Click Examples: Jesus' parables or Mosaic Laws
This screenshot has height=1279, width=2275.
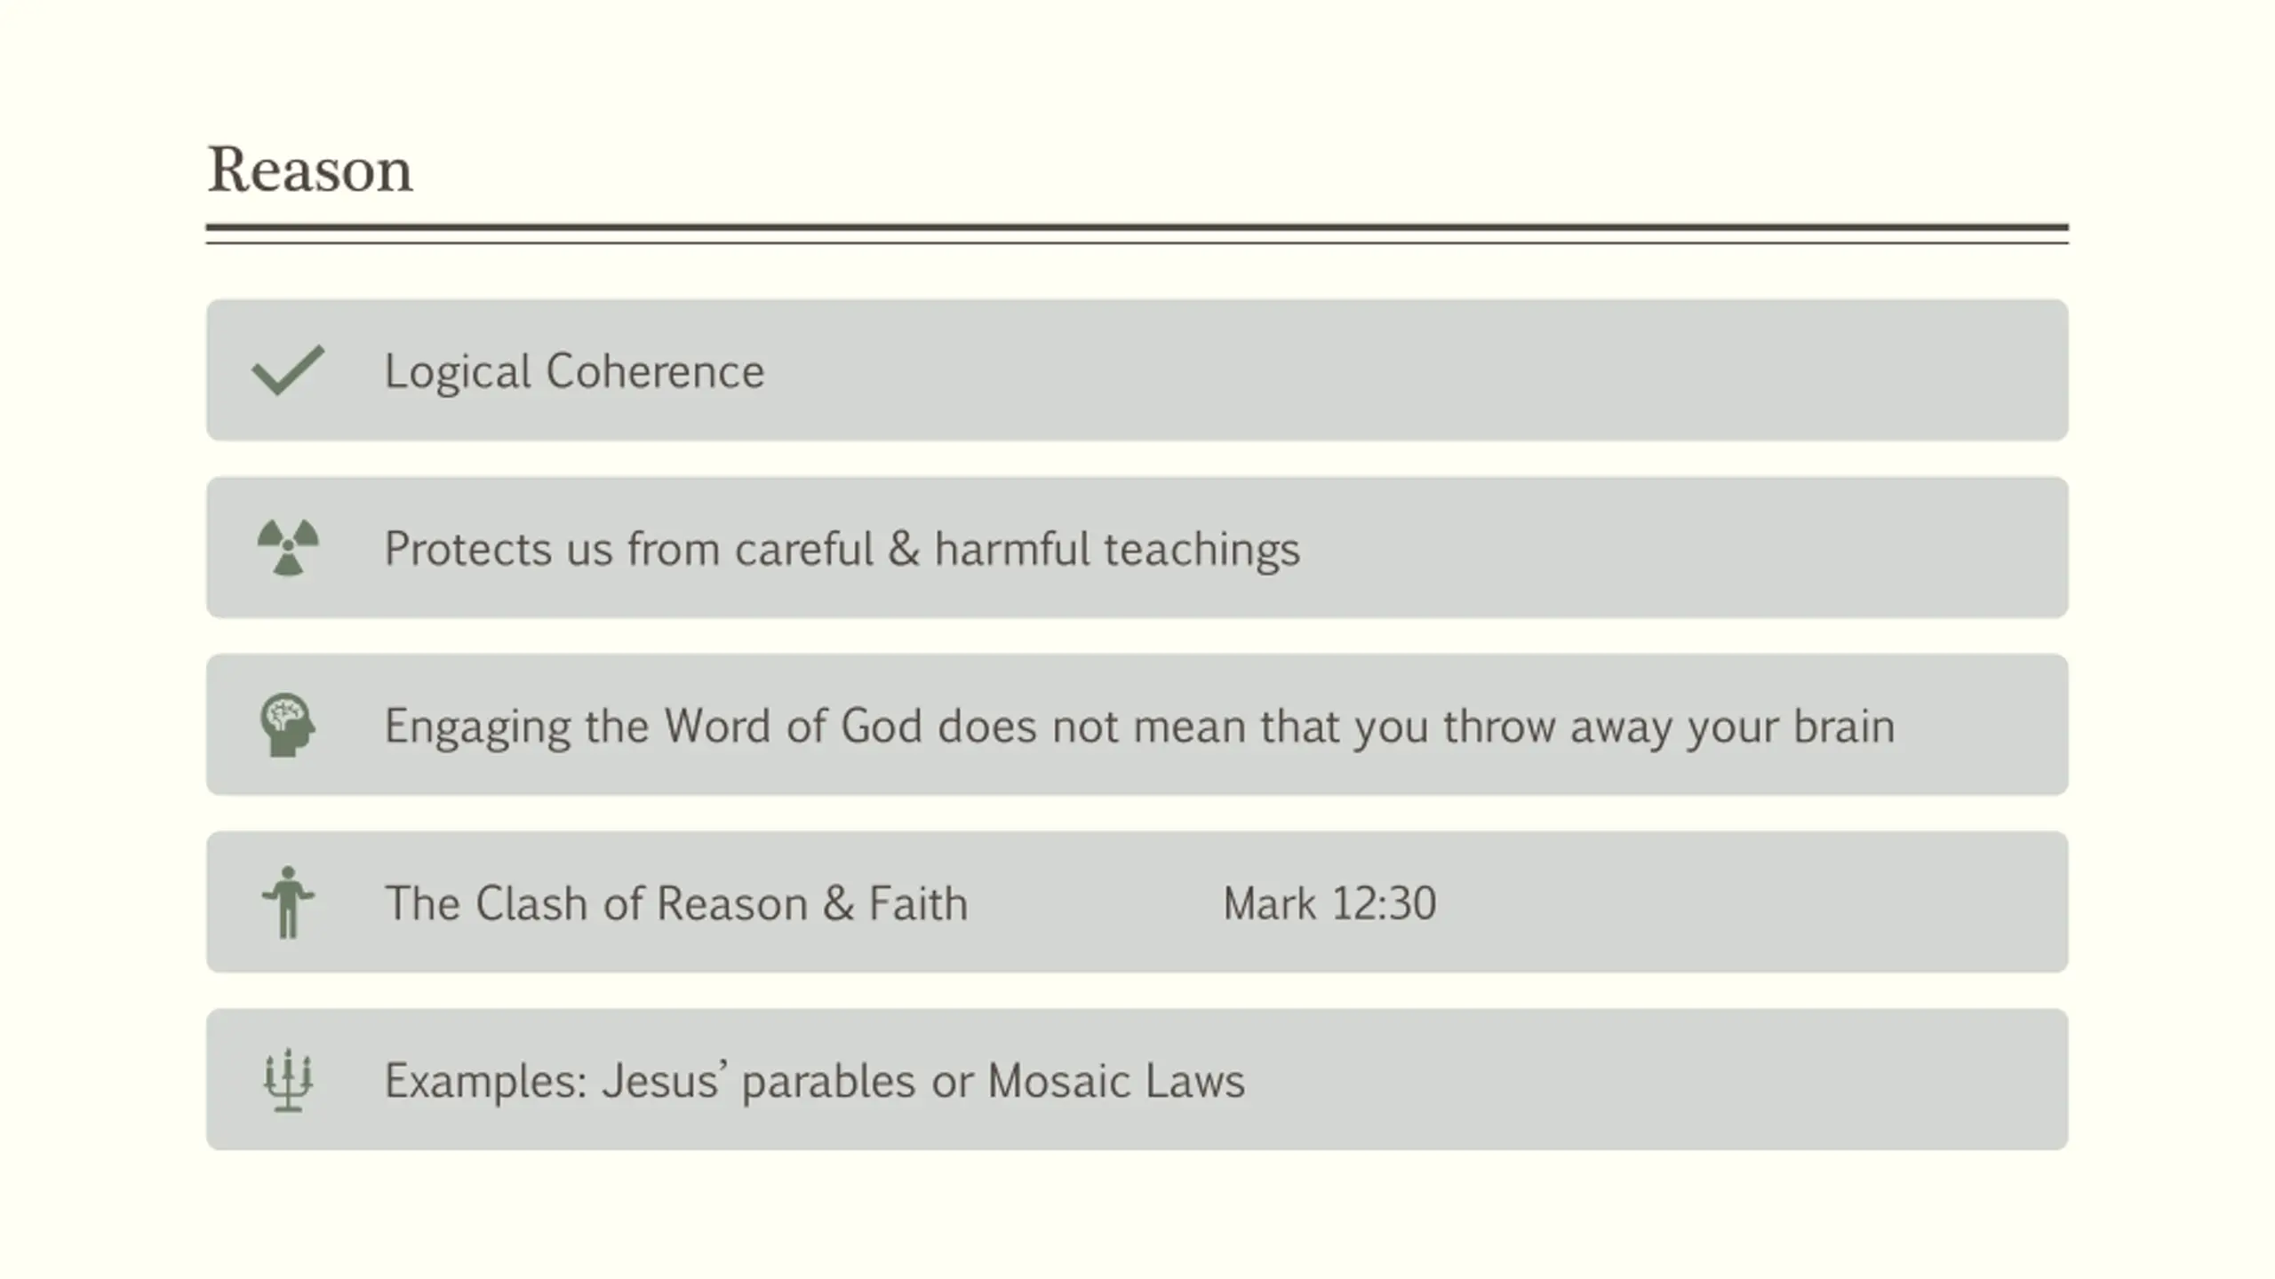pyautogui.click(x=814, y=1082)
